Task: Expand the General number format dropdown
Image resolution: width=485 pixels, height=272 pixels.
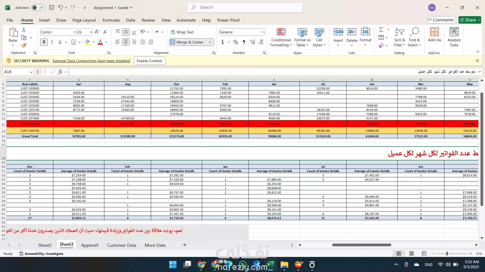Action: point(262,32)
